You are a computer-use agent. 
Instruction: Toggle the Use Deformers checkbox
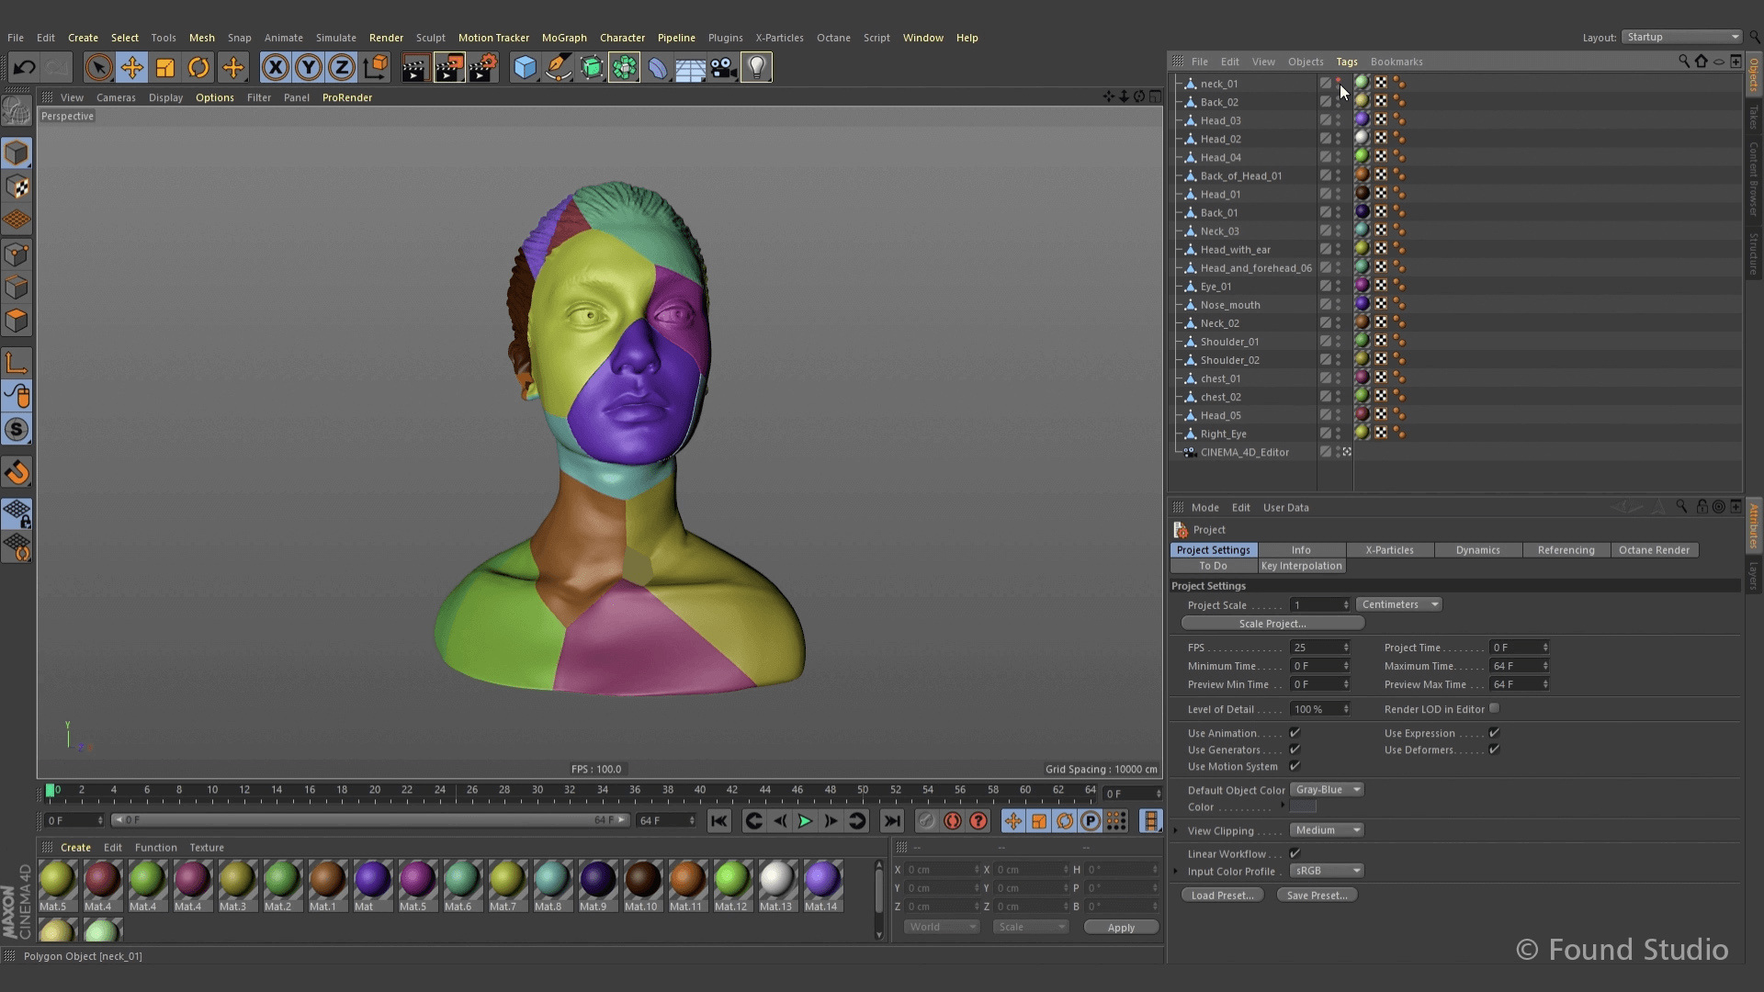click(x=1494, y=750)
